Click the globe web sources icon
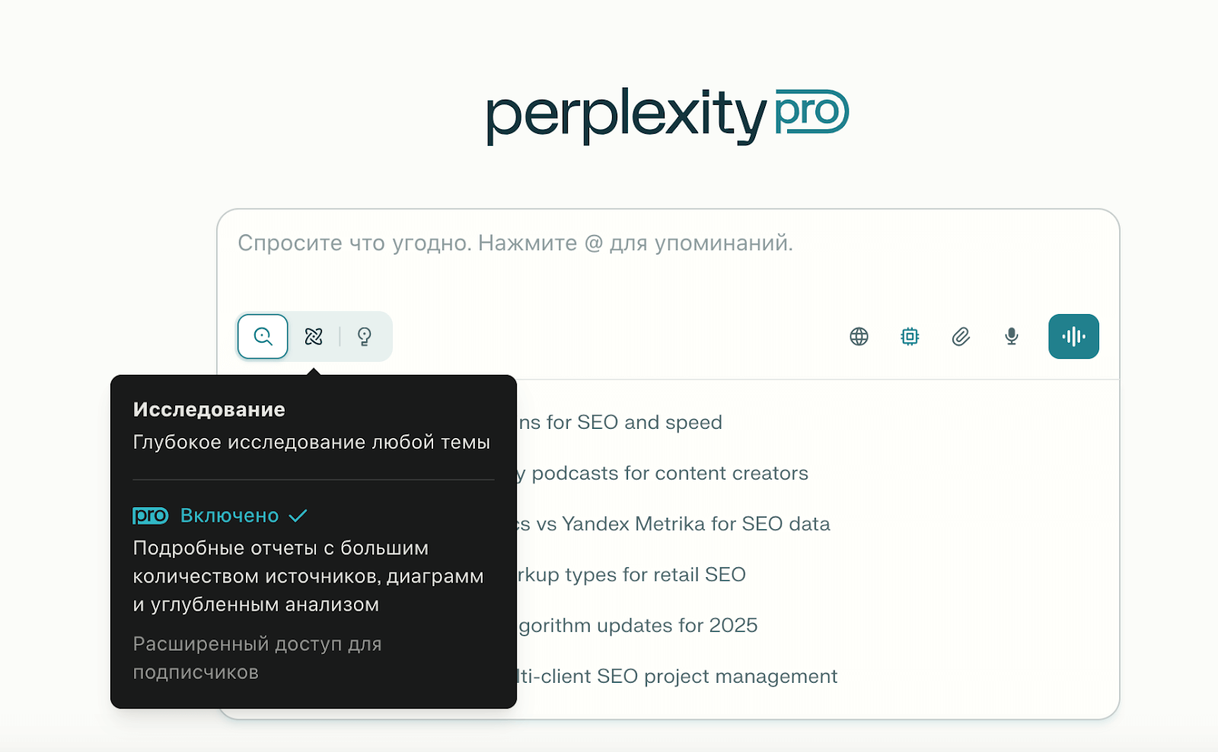Image resolution: width=1218 pixels, height=752 pixels. [x=859, y=336]
